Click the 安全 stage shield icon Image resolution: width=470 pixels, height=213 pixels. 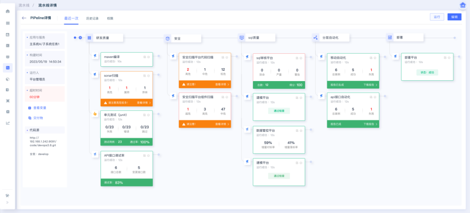point(168,38)
